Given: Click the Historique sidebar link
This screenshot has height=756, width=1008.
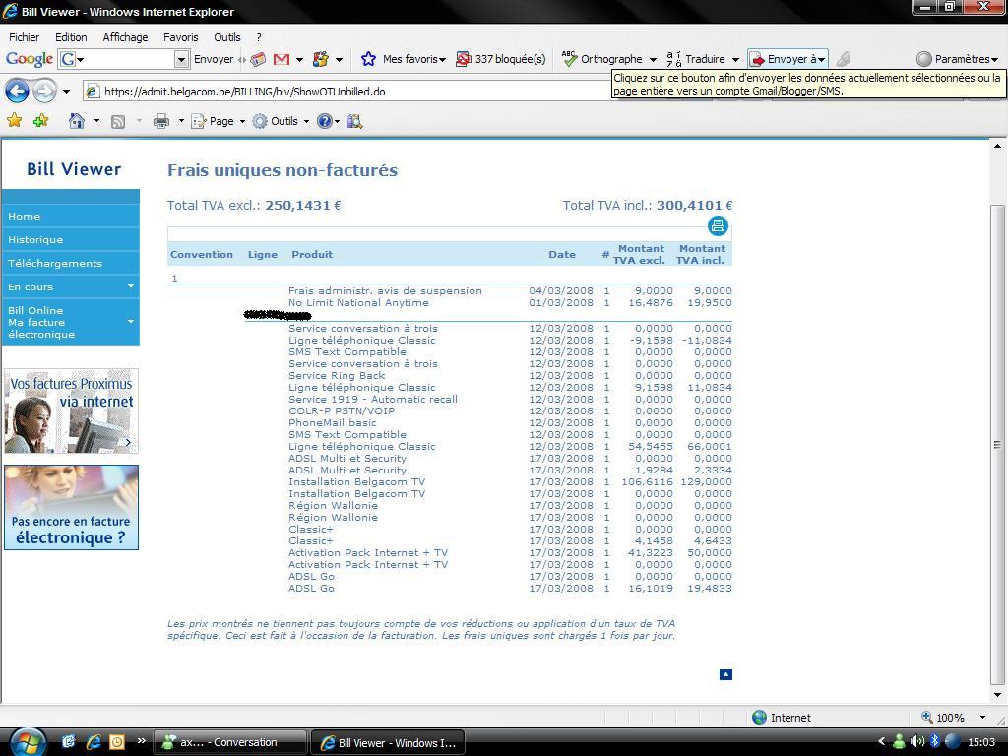Looking at the screenshot, I should click(x=35, y=239).
